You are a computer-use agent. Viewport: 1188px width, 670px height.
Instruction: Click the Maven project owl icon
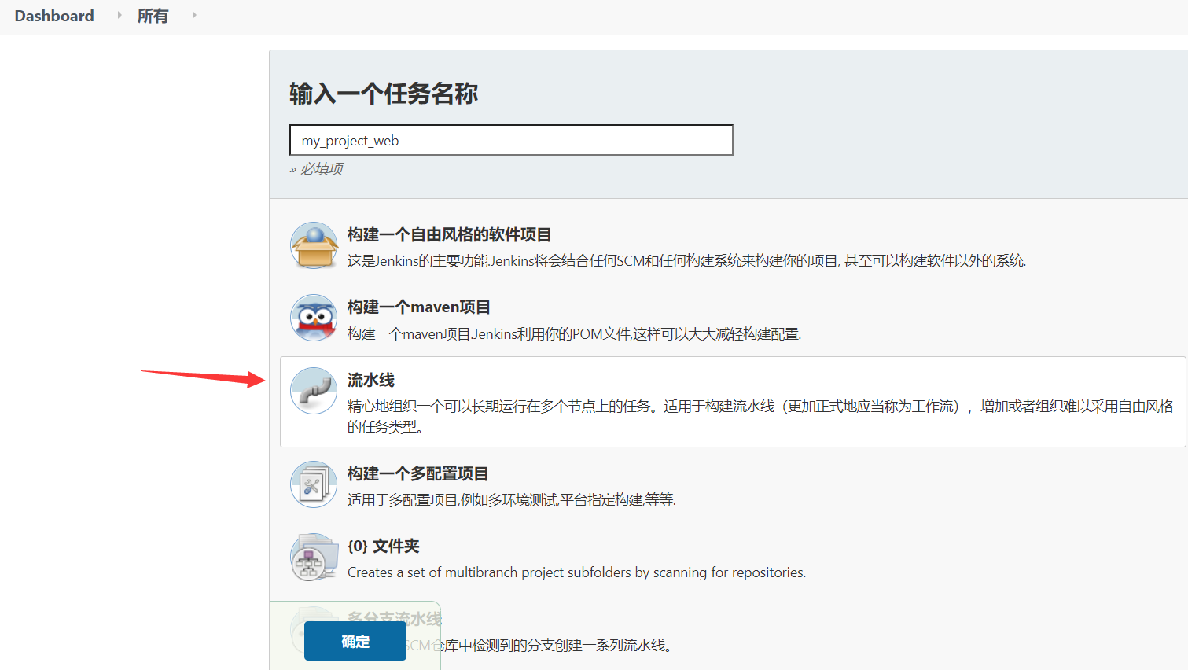314,318
